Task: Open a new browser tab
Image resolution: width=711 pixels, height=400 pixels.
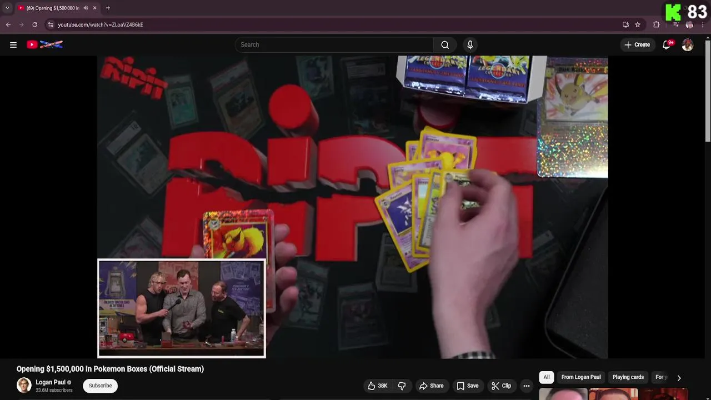Action: click(108, 8)
